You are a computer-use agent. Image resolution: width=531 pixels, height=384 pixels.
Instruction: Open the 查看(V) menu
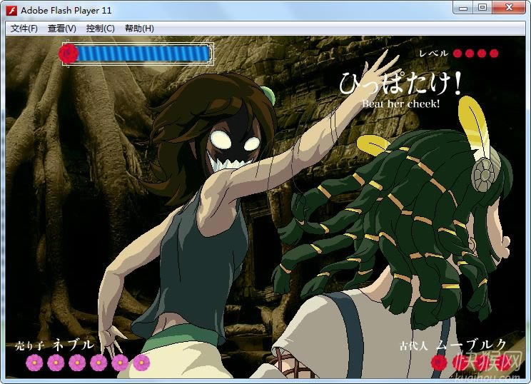tap(61, 29)
